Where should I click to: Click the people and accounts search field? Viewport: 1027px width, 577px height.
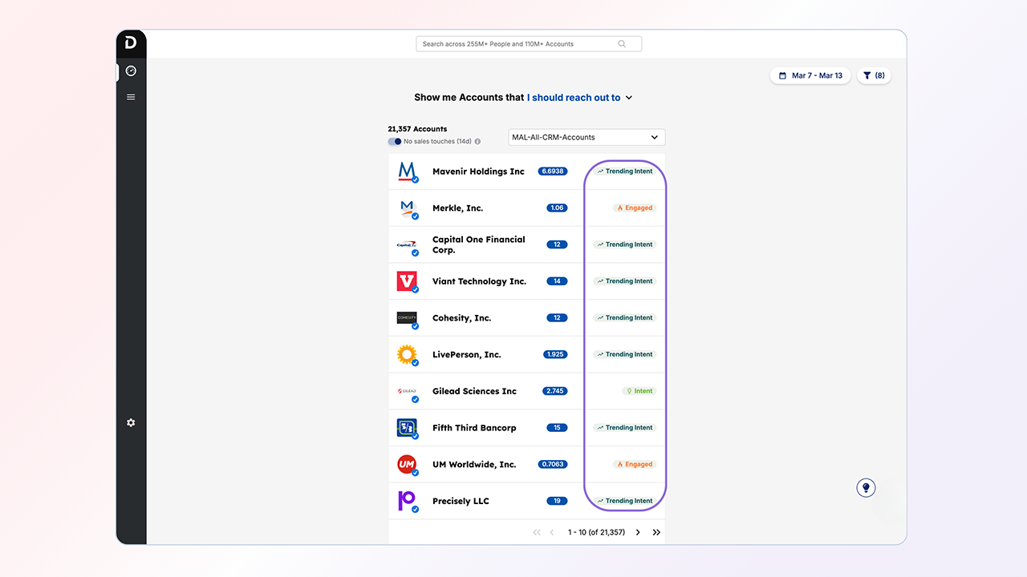[518, 44]
